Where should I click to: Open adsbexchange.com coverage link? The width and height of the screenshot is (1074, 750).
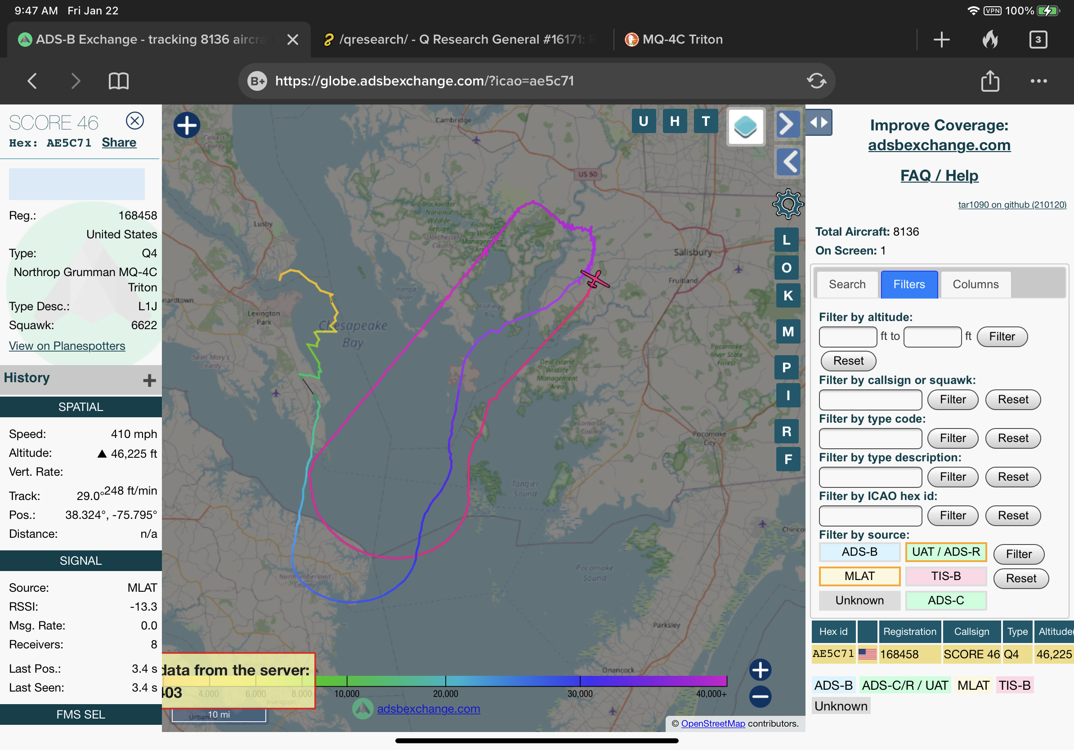pyautogui.click(x=939, y=145)
